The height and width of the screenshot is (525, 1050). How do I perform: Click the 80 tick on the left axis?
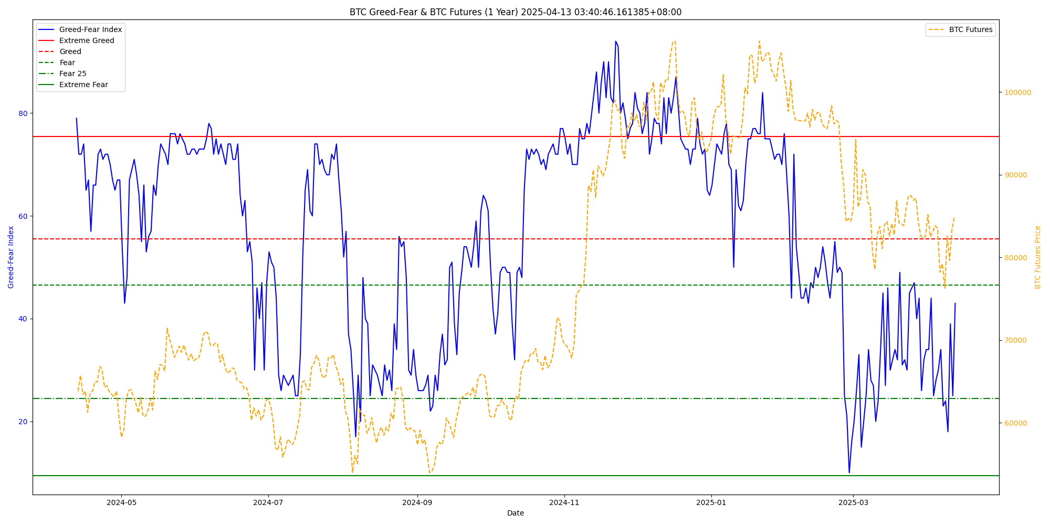pos(23,113)
